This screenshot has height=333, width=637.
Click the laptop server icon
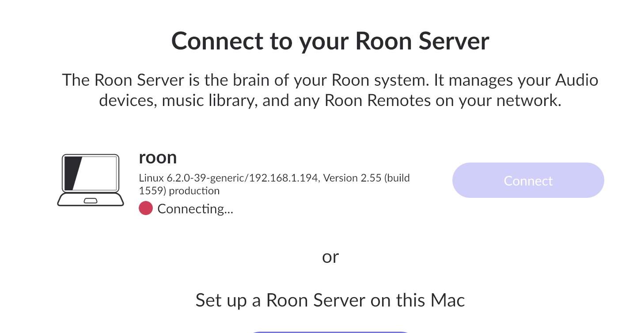[90, 180]
